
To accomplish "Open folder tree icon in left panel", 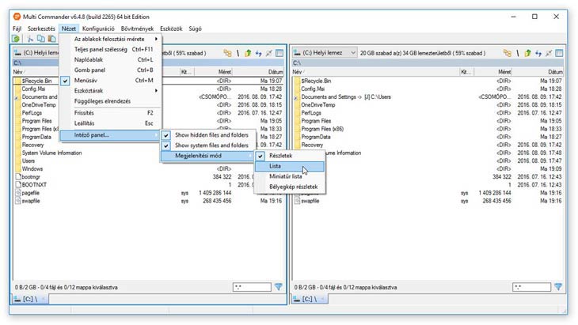I will 227,53.
